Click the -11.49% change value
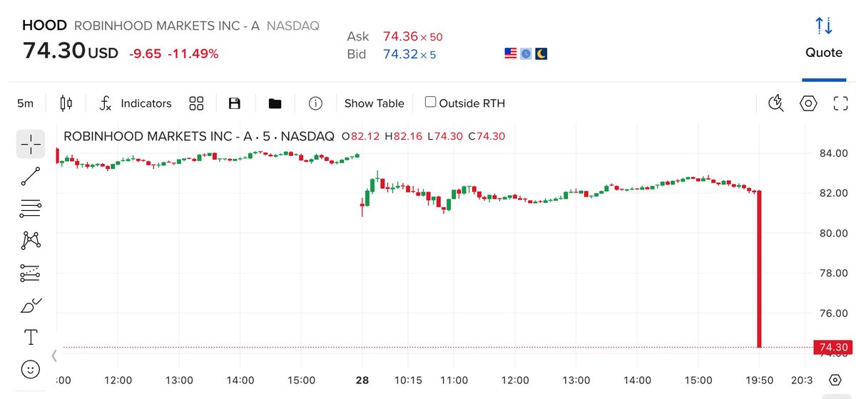856x399 pixels. click(x=193, y=54)
